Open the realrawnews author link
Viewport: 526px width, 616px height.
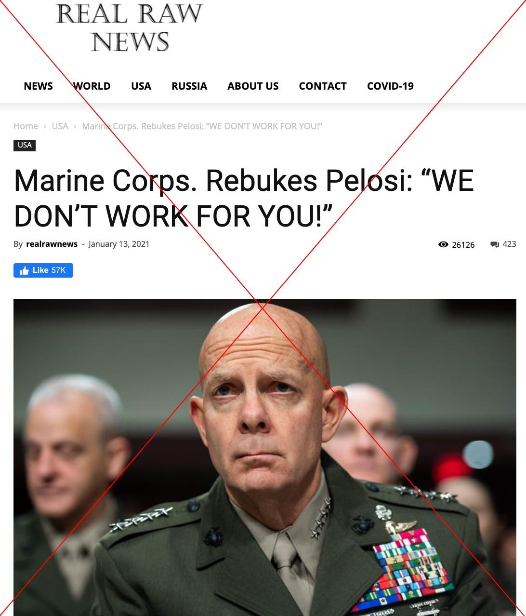[x=52, y=244]
